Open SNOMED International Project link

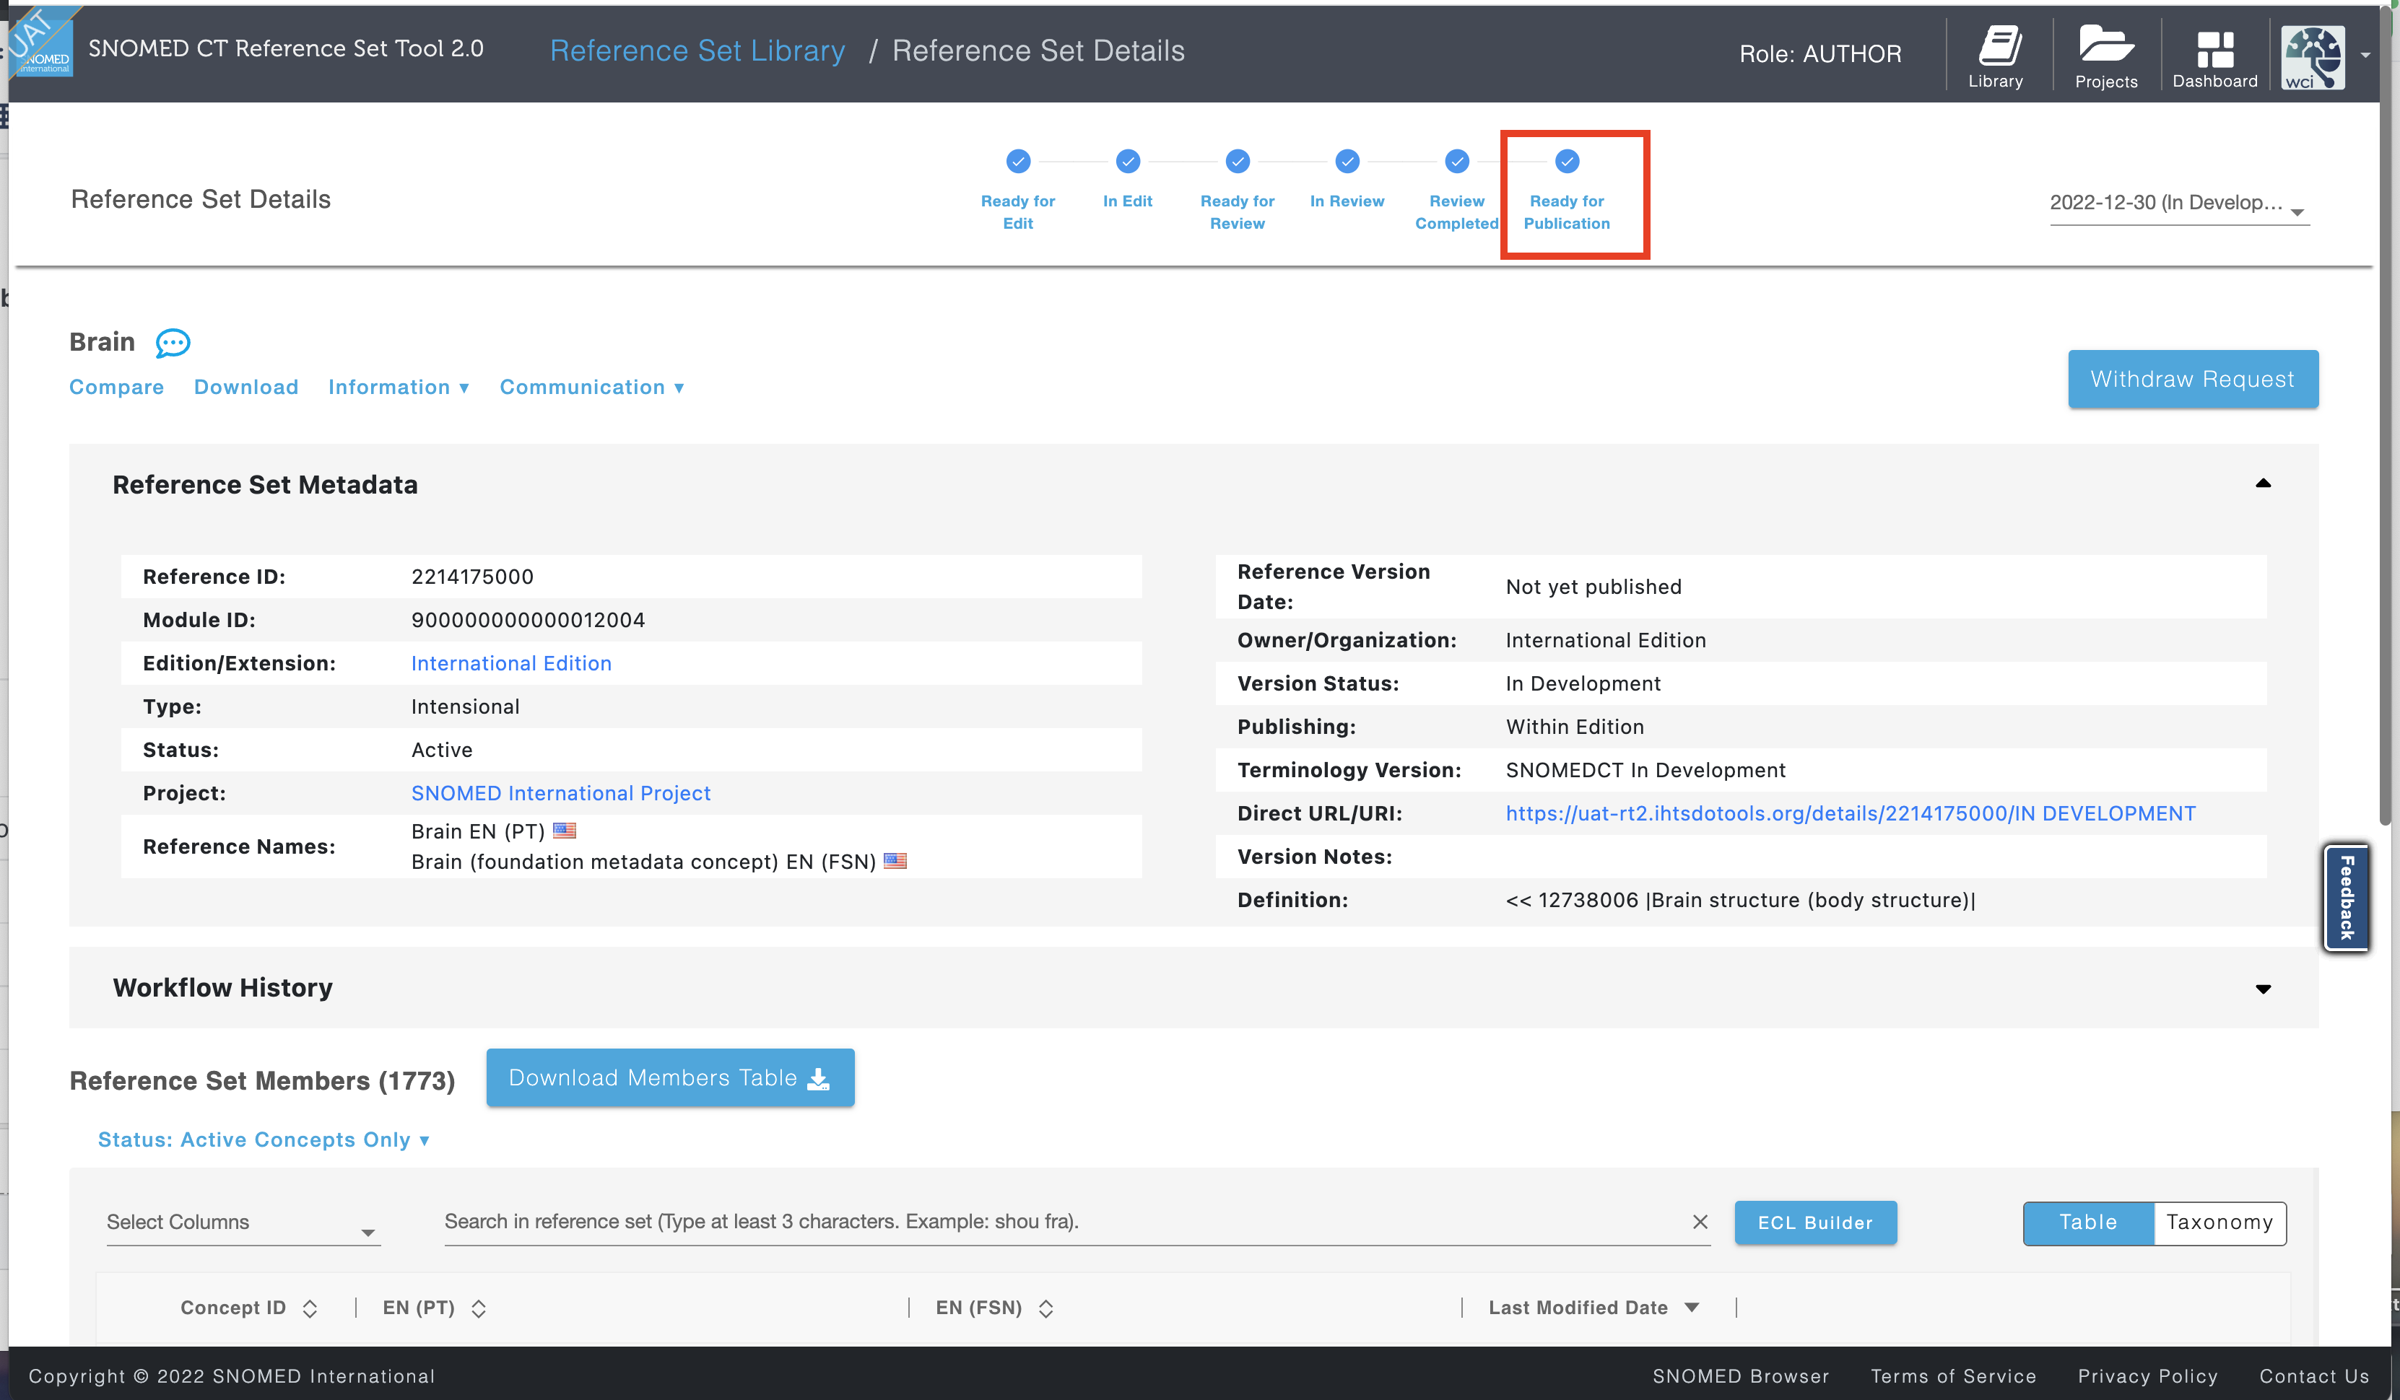click(x=561, y=793)
